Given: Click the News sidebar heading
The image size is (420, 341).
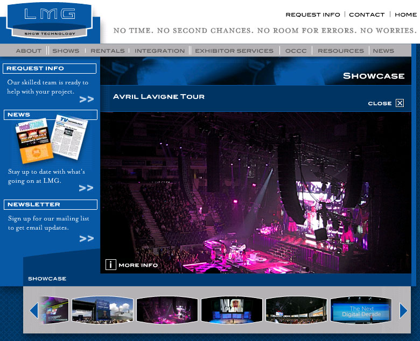Looking at the screenshot, I should click(51, 115).
